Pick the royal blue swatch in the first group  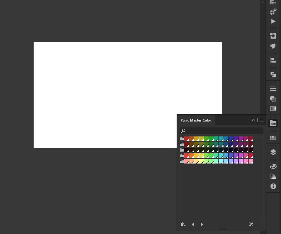[231, 139]
